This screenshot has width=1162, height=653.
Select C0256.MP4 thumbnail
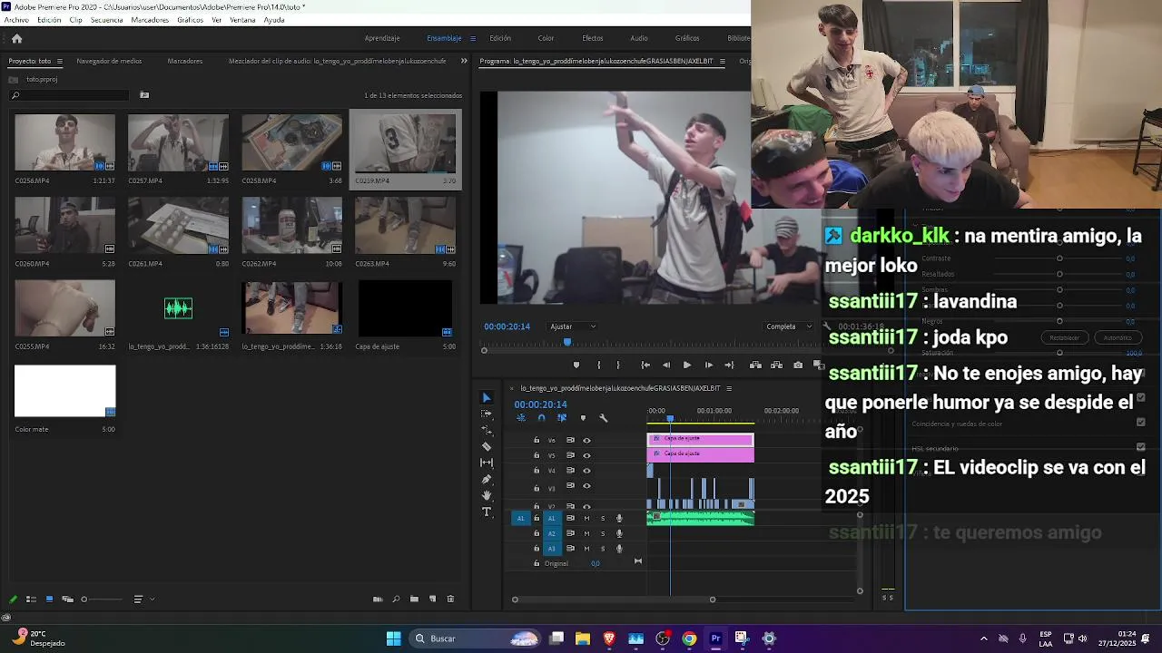[x=64, y=142]
